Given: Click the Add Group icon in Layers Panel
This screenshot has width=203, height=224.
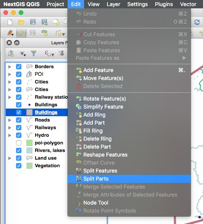Looking at the screenshot, I should pyautogui.click(x=11, y=53).
